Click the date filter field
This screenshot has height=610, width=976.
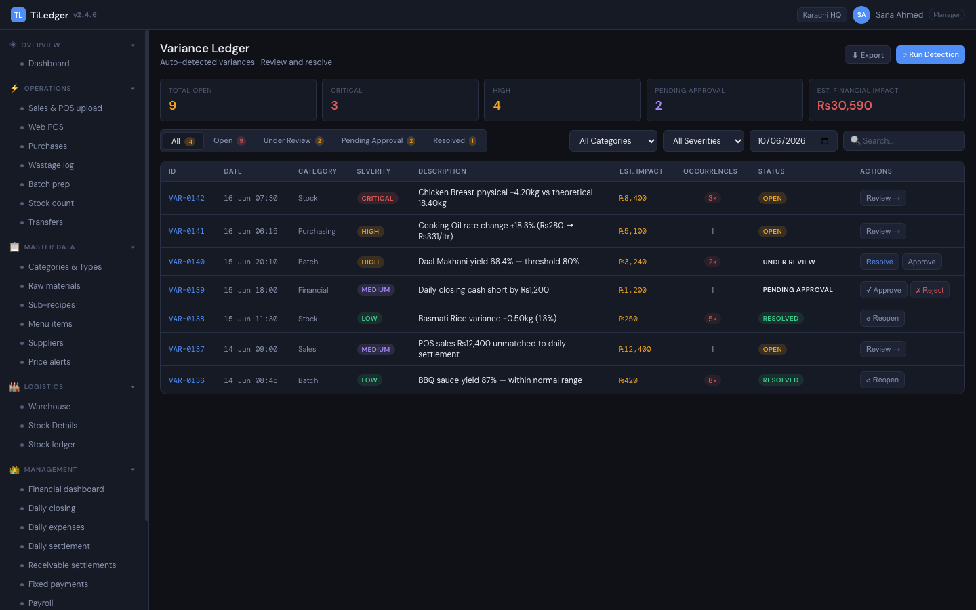(794, 141)
